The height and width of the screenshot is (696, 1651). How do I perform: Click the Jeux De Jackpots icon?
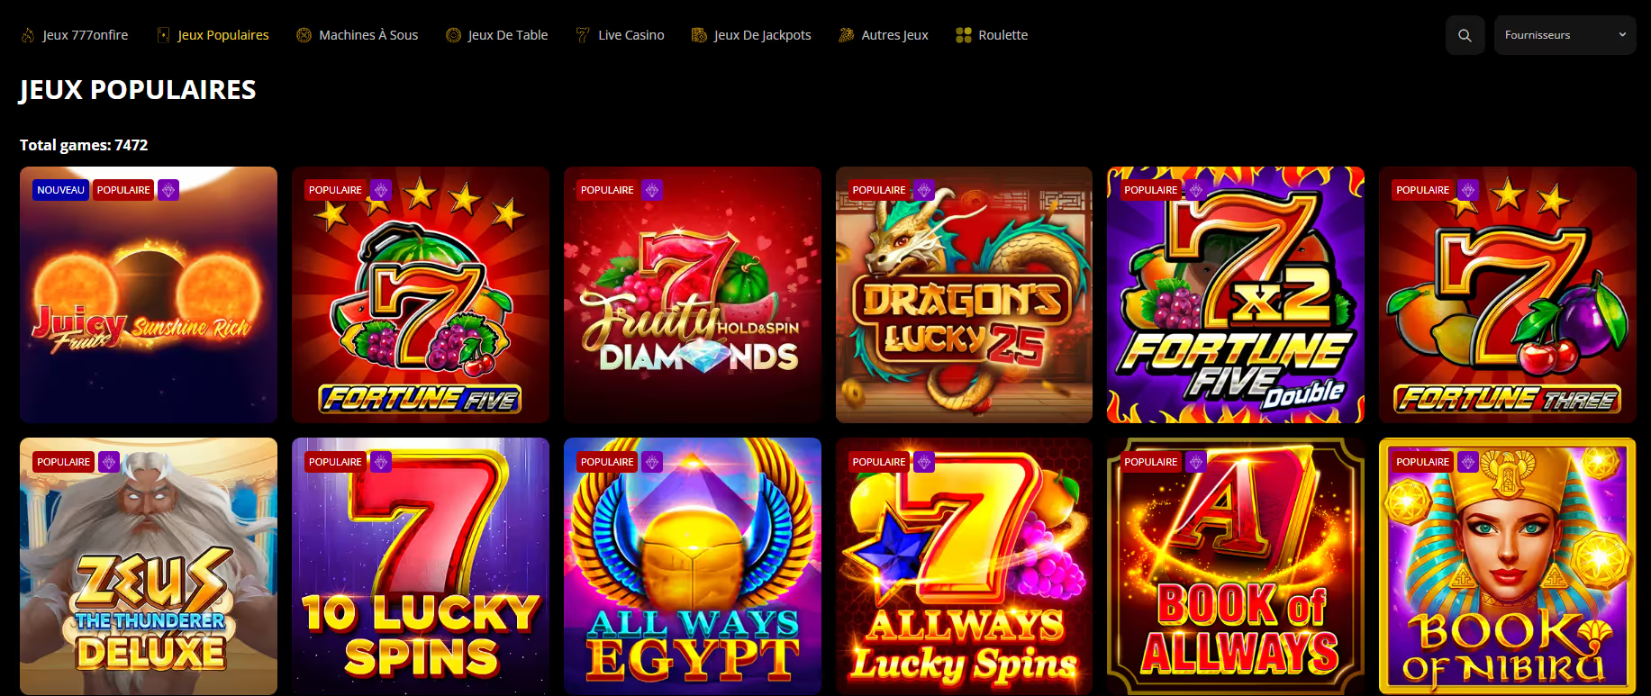click(x=699, y=35)
